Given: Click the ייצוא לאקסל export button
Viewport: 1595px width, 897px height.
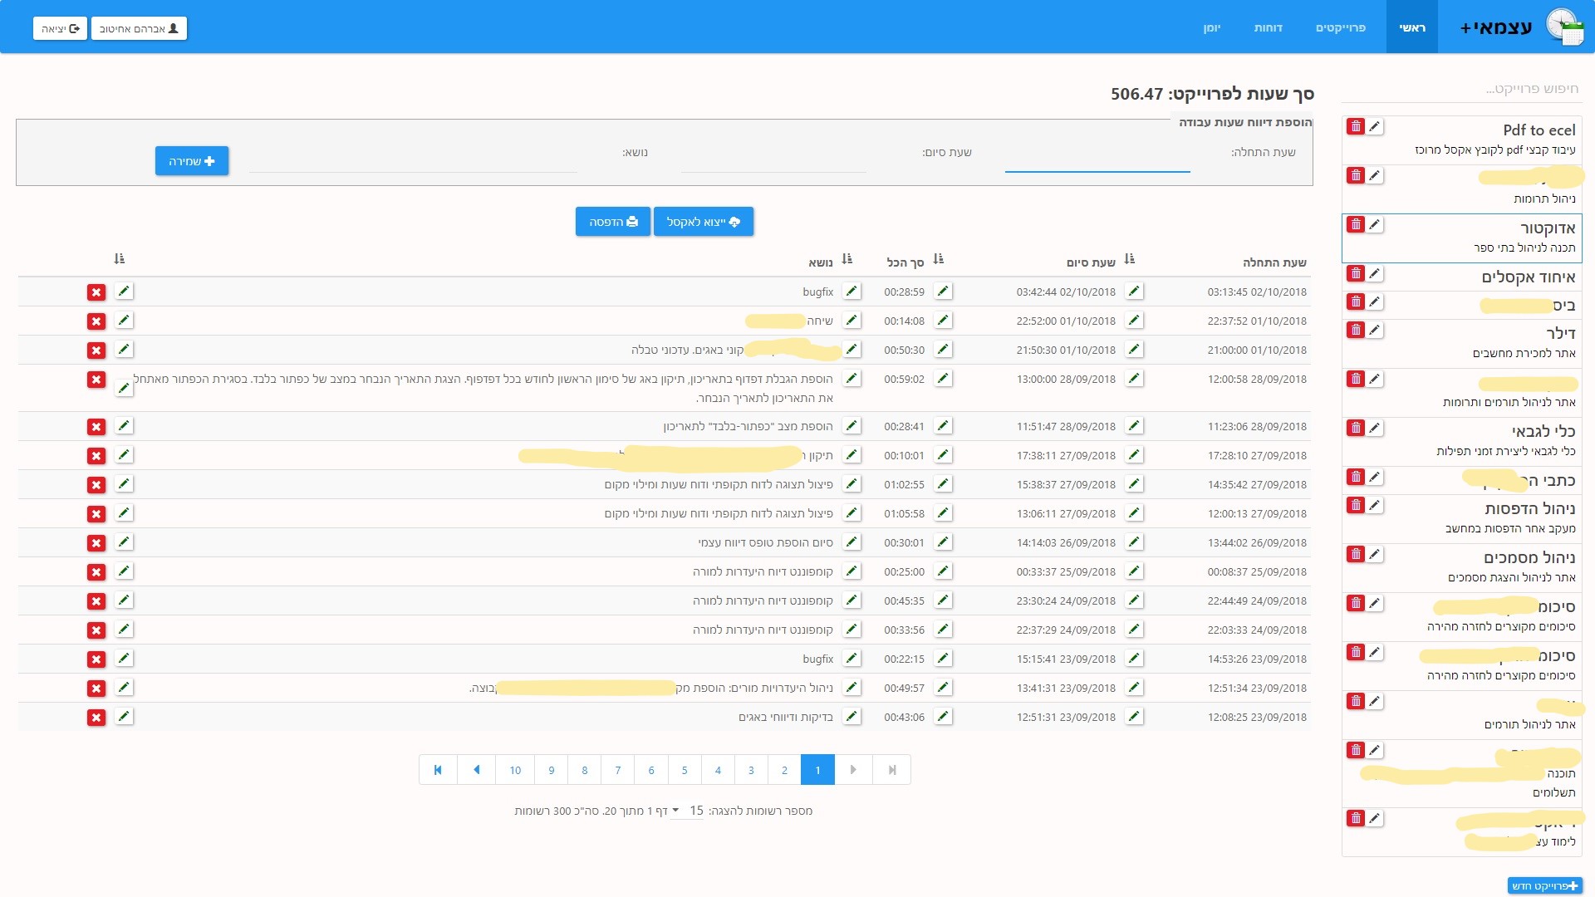Looking at the screenshot, I should tap(703, 222).
